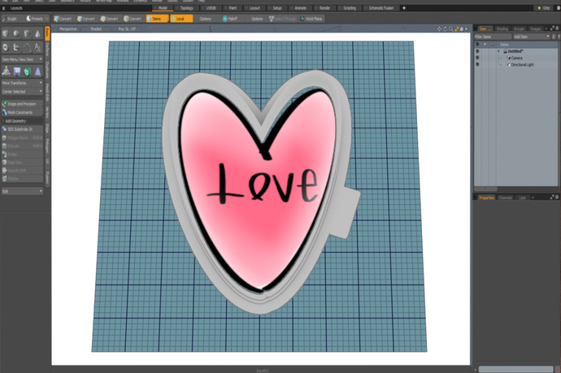Hide the Untitled scene item
561x373 pixels.
(477, 51)
